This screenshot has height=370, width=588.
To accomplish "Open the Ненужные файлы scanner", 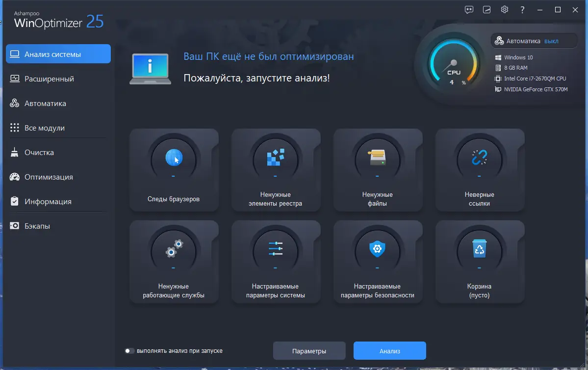I will point(378,169).
